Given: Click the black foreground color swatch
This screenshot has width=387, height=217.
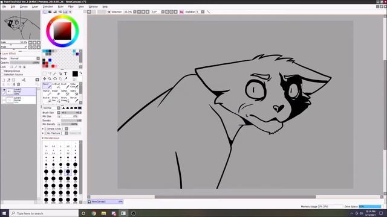Looking at the screenshot, I should click(75, 74).
